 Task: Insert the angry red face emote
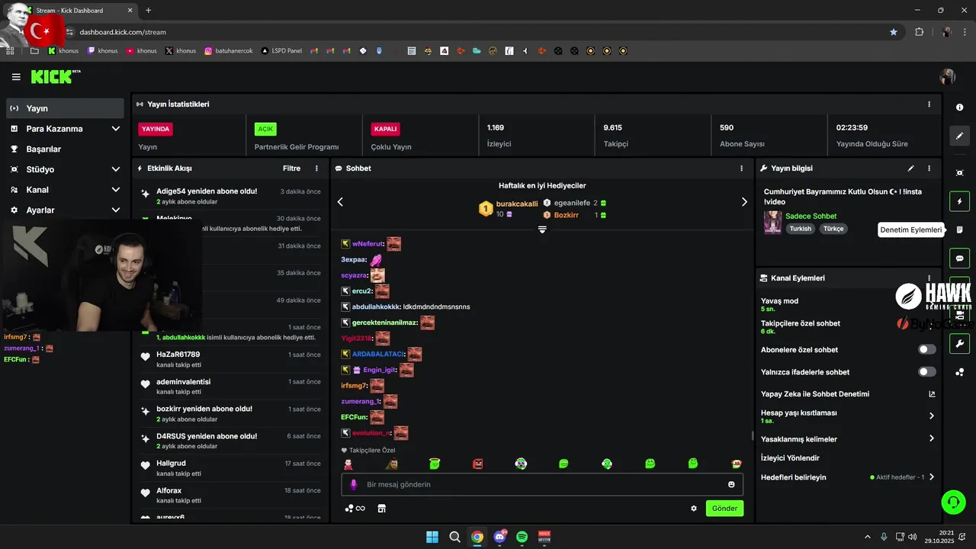pos(478,463)
